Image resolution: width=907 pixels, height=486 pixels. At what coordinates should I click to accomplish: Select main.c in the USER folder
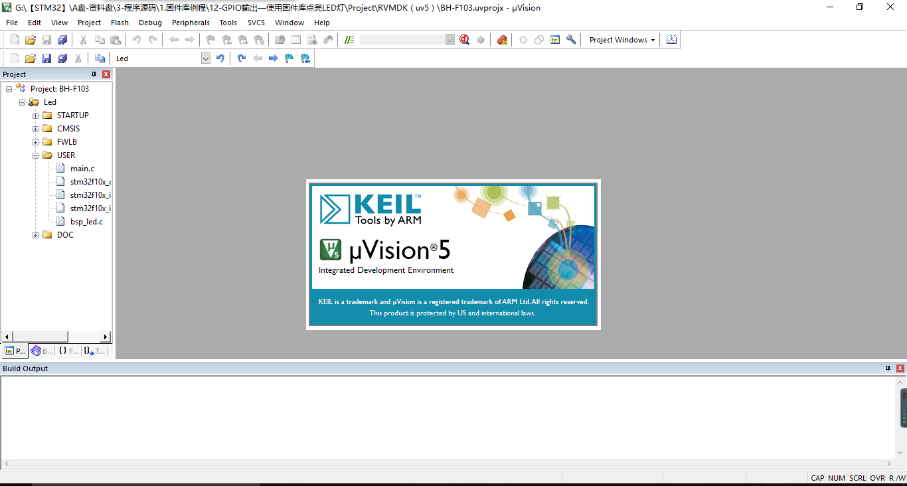tap(82, 169)
